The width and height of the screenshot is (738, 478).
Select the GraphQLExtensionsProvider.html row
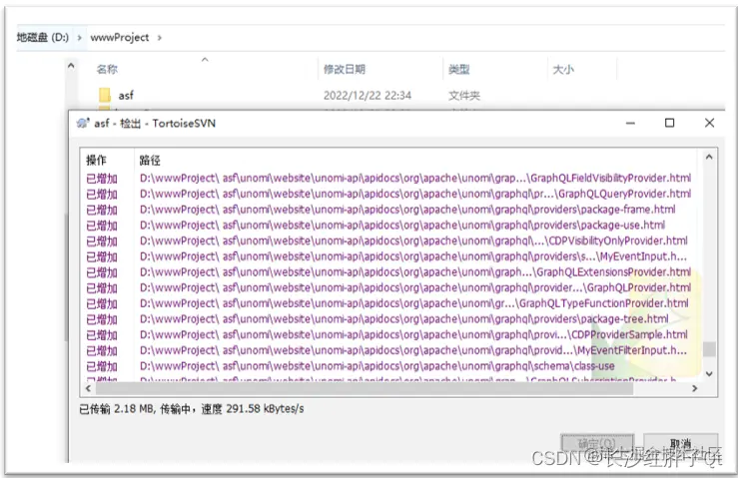[388, 272]
